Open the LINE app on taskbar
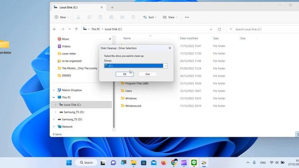299x168 pixels. point(194,163)
